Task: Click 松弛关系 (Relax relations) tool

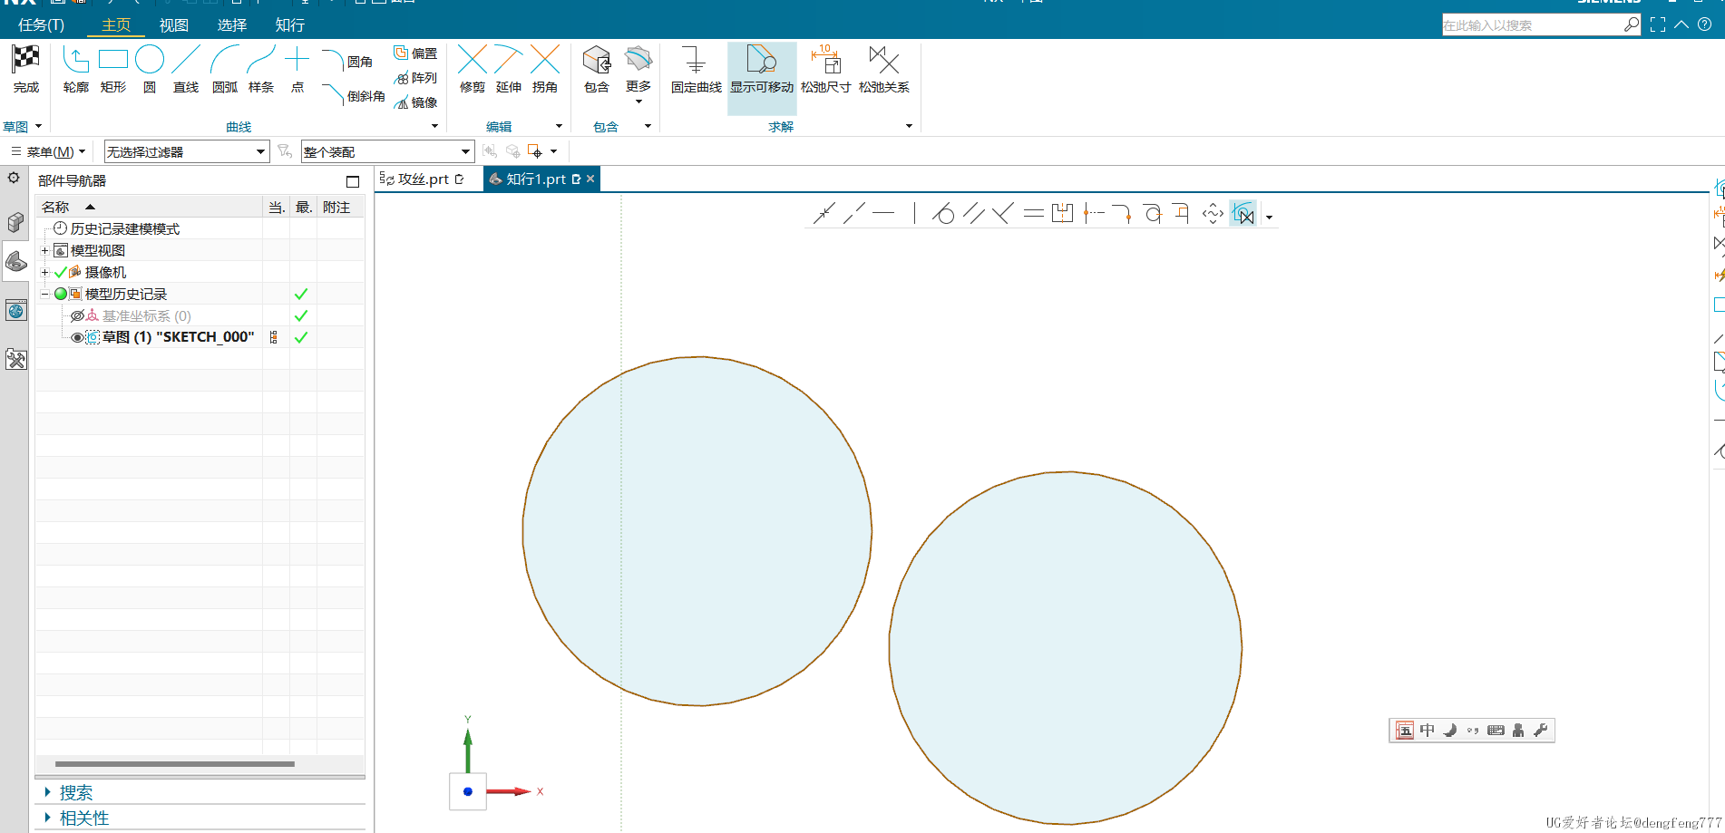Action: click(883, 70)
